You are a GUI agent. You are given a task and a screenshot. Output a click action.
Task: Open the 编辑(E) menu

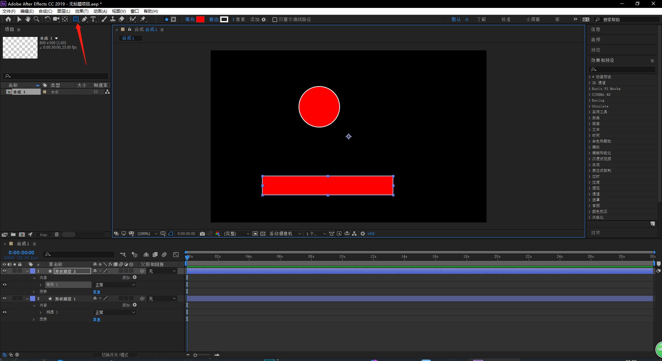27,11
